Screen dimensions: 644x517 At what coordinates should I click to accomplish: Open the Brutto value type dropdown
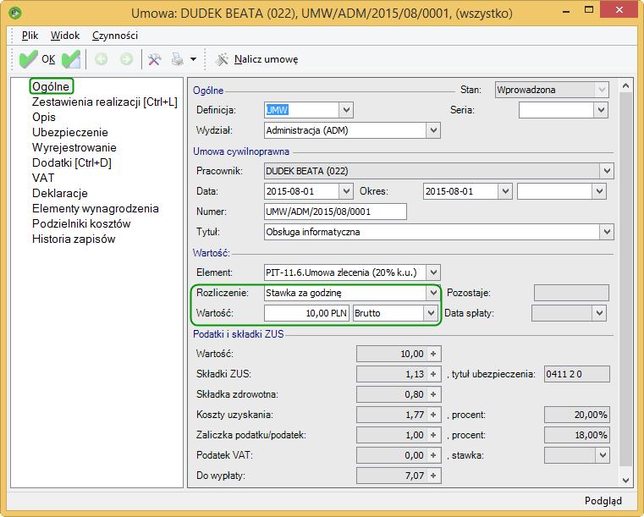(x=431, y=313)
